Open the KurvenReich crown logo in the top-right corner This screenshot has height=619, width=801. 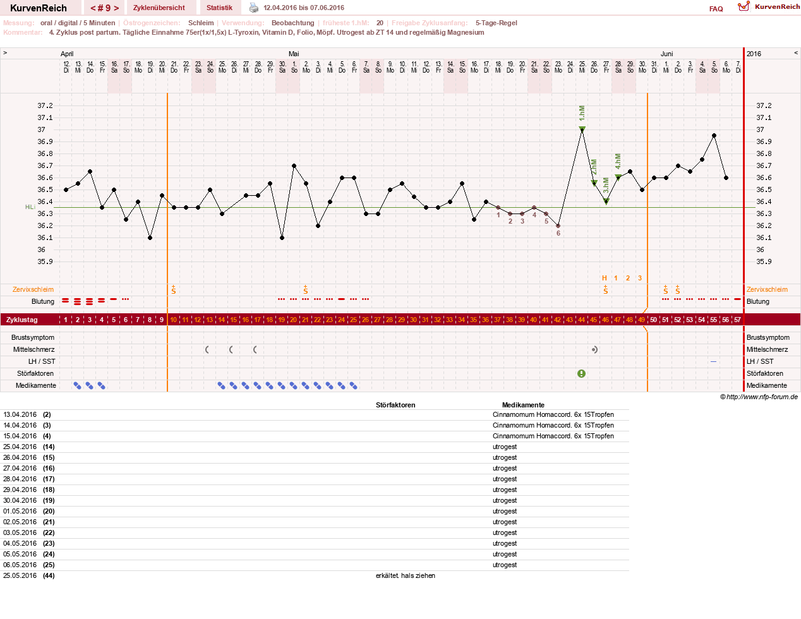pyautogui.click(x=744, y=6)
